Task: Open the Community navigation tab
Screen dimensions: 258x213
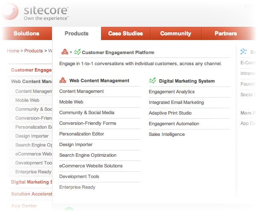Action: point(176,34)
